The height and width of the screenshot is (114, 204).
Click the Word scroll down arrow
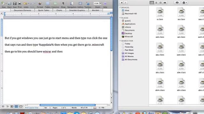pos(111,95)
